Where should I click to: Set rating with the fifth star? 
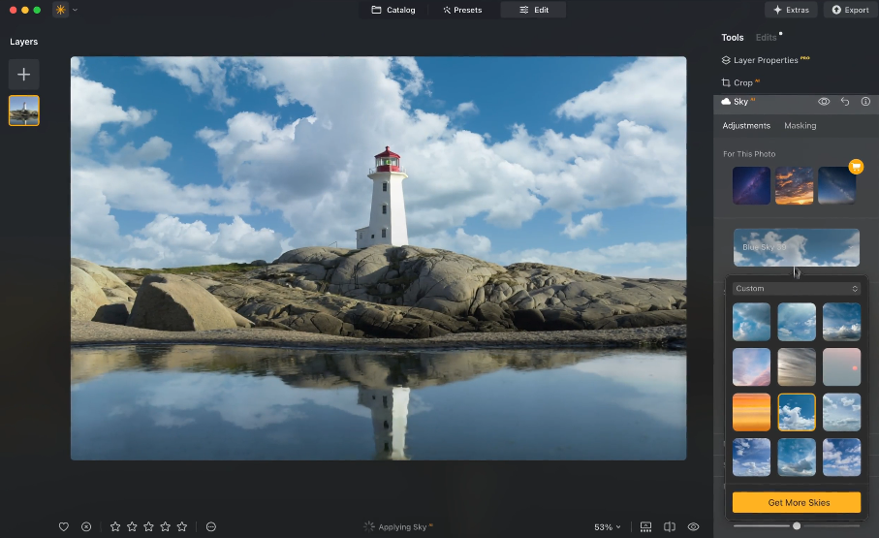coord(182,526)
